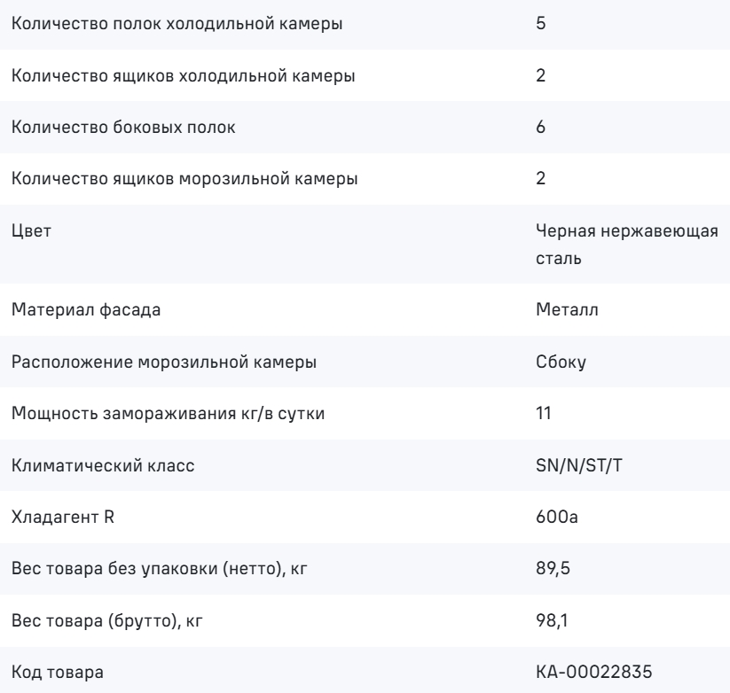
Task: Select the refrigerant value '600a'
Action: (557, 517)
